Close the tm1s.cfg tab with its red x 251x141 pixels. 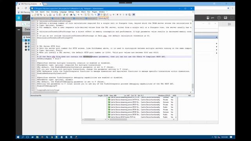click(107, 18)
